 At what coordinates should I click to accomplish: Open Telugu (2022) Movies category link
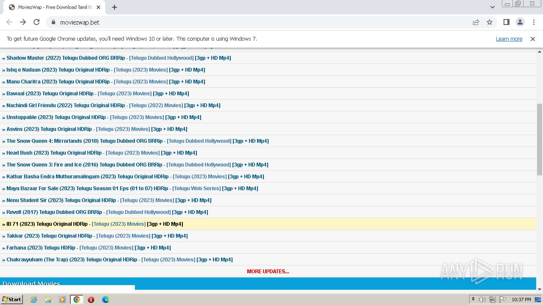(156, 105)
